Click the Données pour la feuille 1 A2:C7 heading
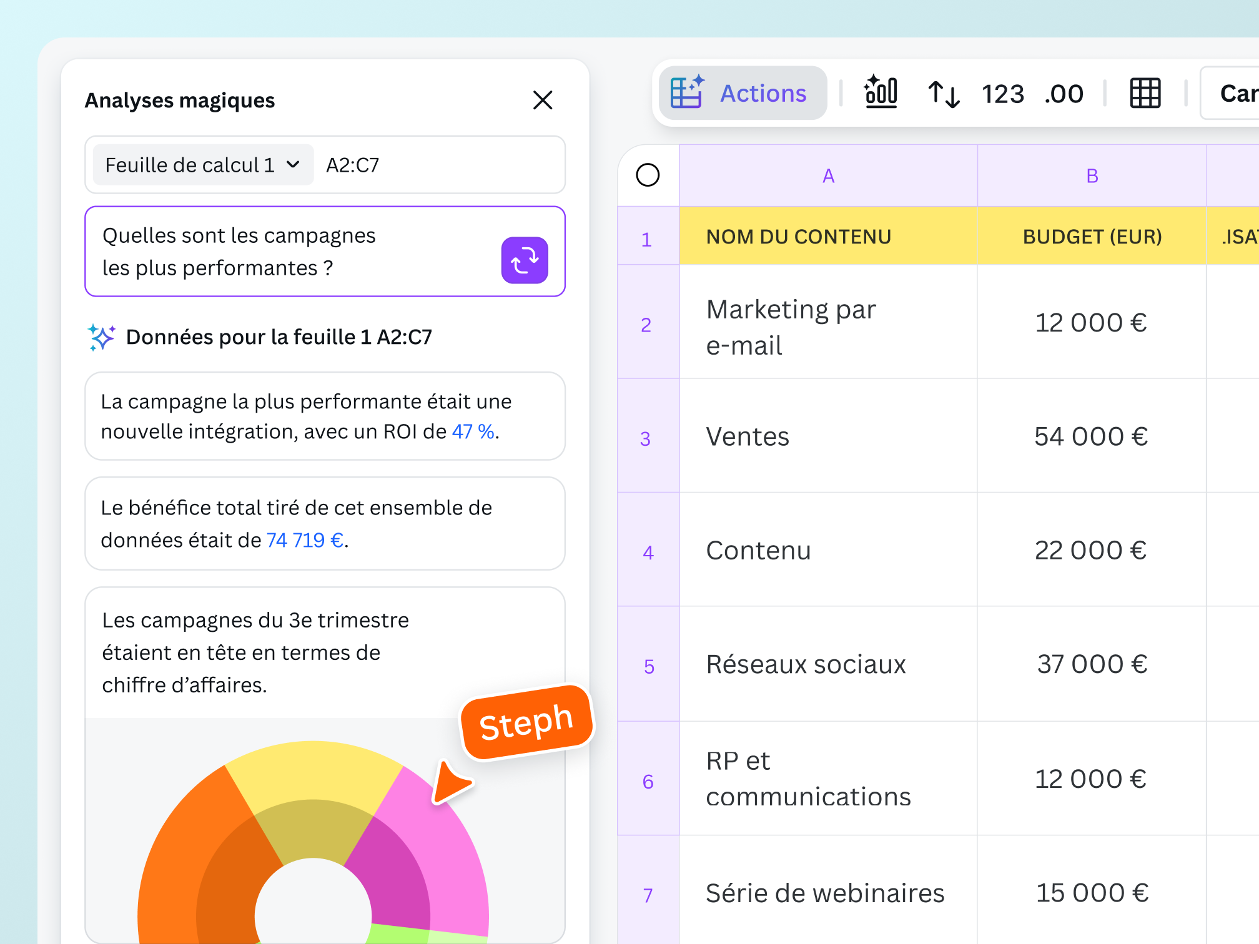This screenshot has width=1259, height=944. pyautogui.click(x=279, y=337)
